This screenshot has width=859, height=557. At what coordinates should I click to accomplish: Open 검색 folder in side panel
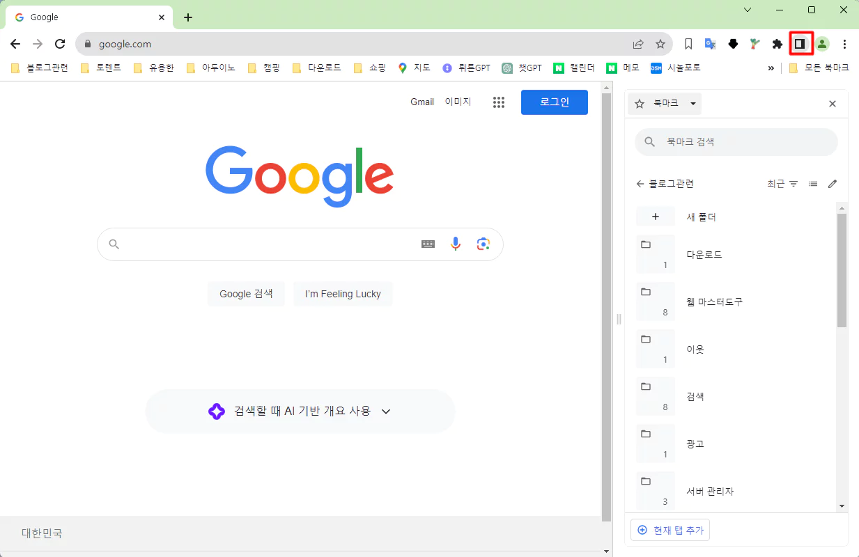736,396
